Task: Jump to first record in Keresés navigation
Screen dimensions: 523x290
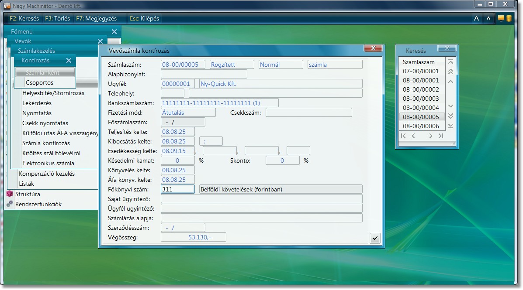Action: tap(403, 136)
